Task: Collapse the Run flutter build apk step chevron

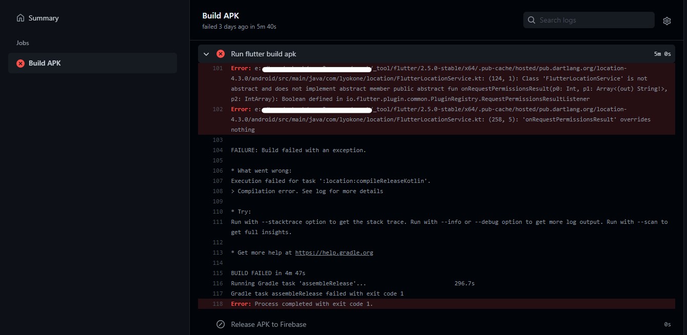Action: [206, 53]
